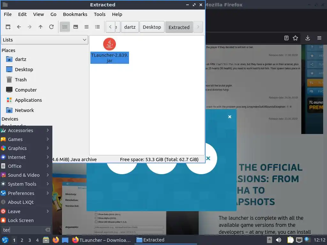The width and height of the screenshot is (327, 245).
Task: Expand Games submenu
Action: coord(26,139)
